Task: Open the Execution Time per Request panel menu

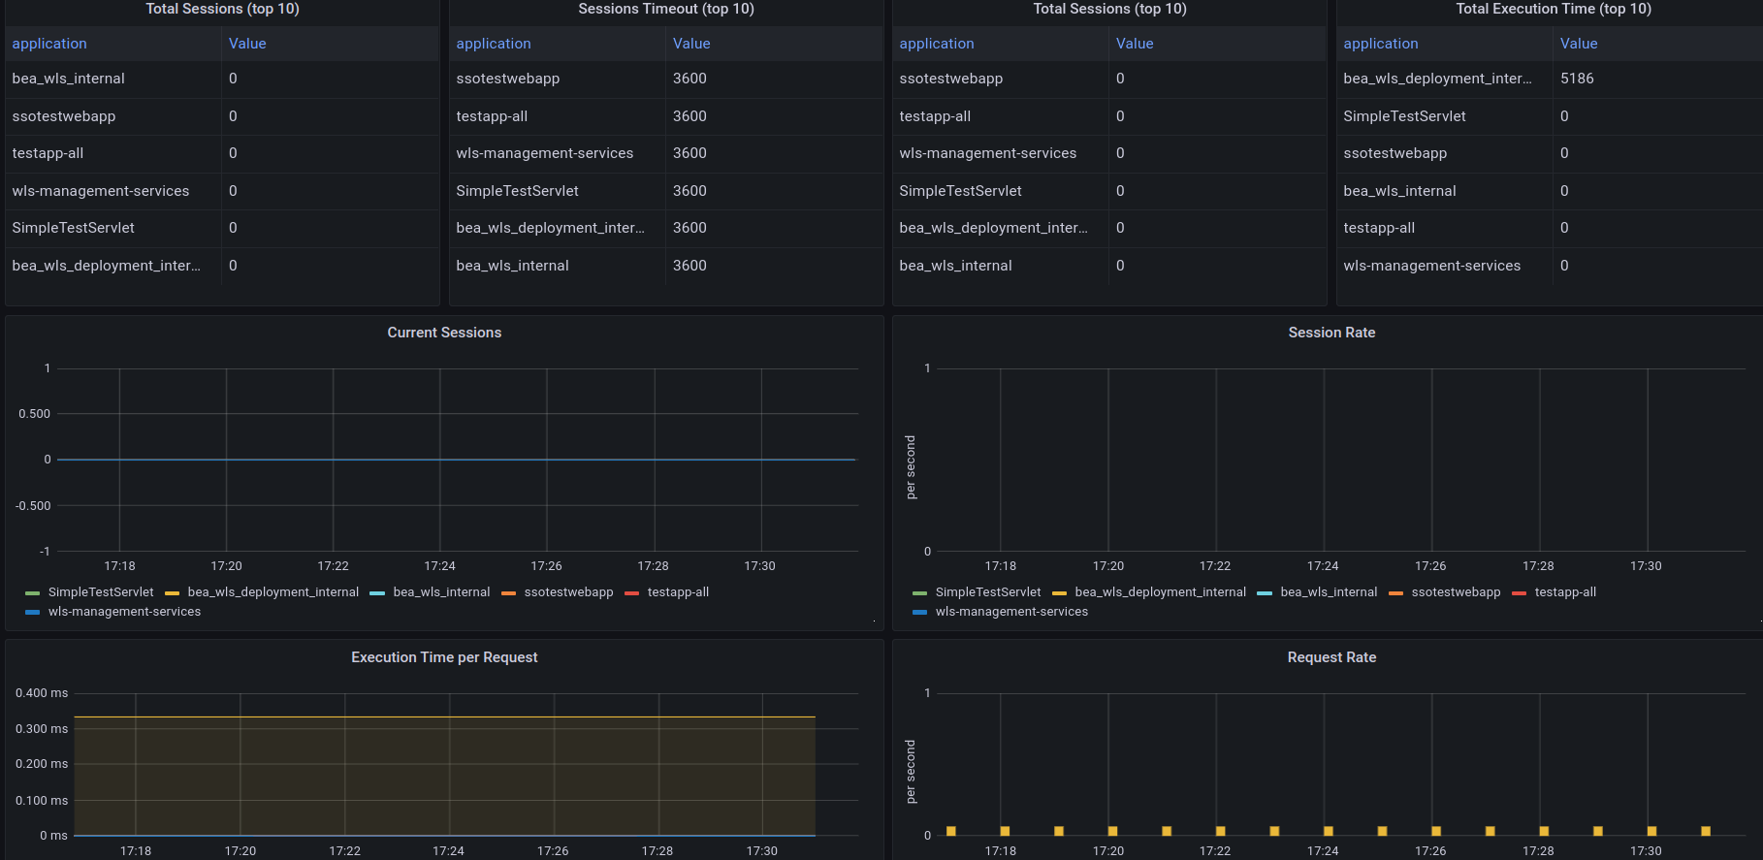Action: tap(444, 657)
